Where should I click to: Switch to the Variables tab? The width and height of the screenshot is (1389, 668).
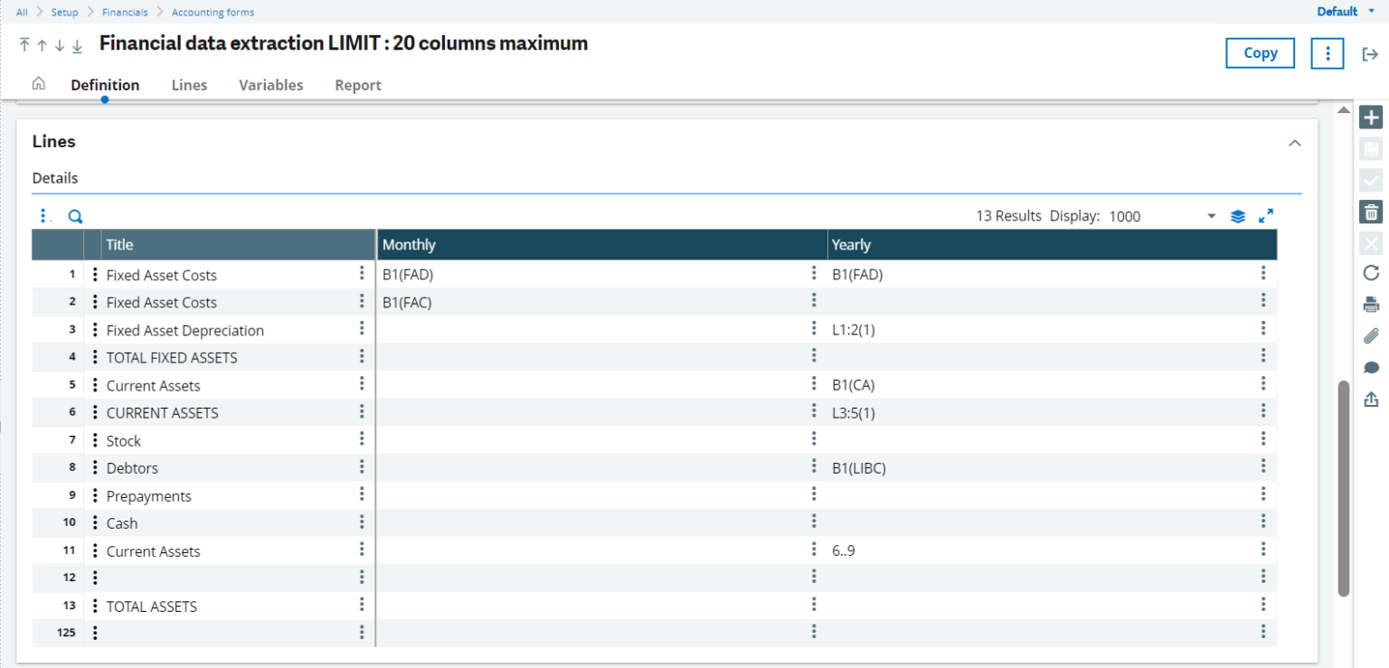click(271, 85)
